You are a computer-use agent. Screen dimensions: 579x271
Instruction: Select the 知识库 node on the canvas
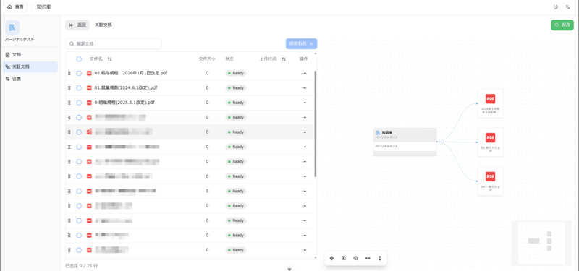[x=405, y=142]
